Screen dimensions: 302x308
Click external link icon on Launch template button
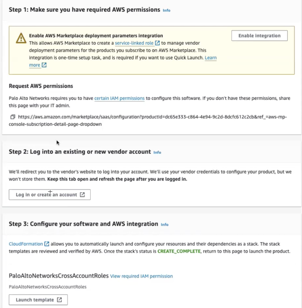(59, 300)
